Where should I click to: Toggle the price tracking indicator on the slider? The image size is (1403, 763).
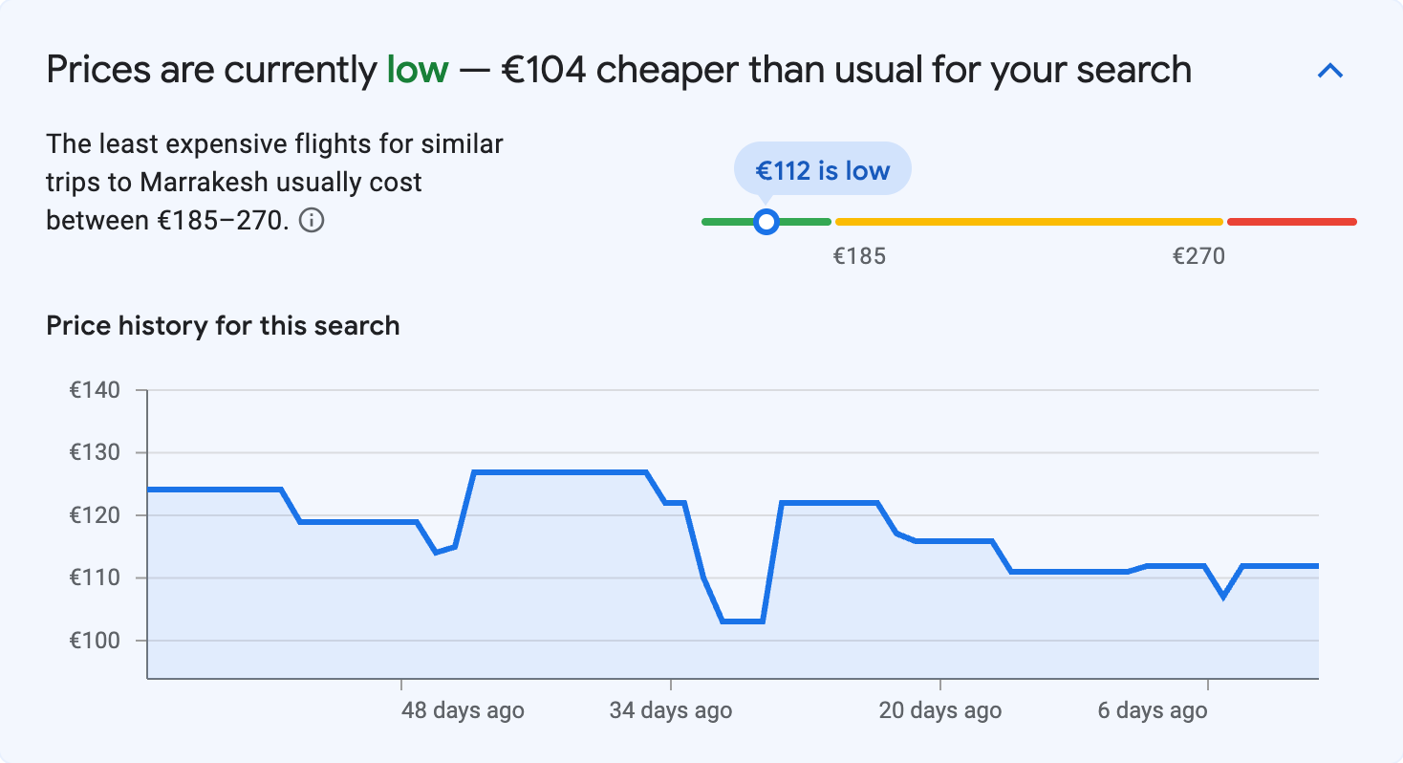click(766, 221)
